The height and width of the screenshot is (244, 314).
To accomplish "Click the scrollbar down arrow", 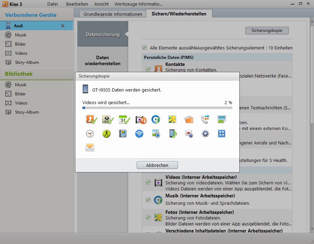I will tap(312, 229).
